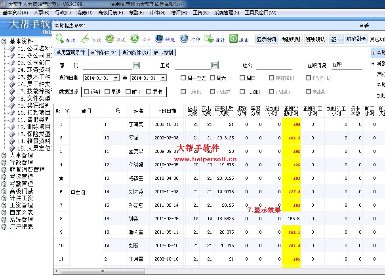Click the 显示明细 button

pos(267,39)
